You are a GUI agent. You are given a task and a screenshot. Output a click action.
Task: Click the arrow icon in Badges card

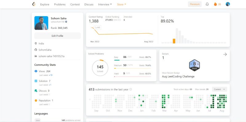(x=225, y=54)
